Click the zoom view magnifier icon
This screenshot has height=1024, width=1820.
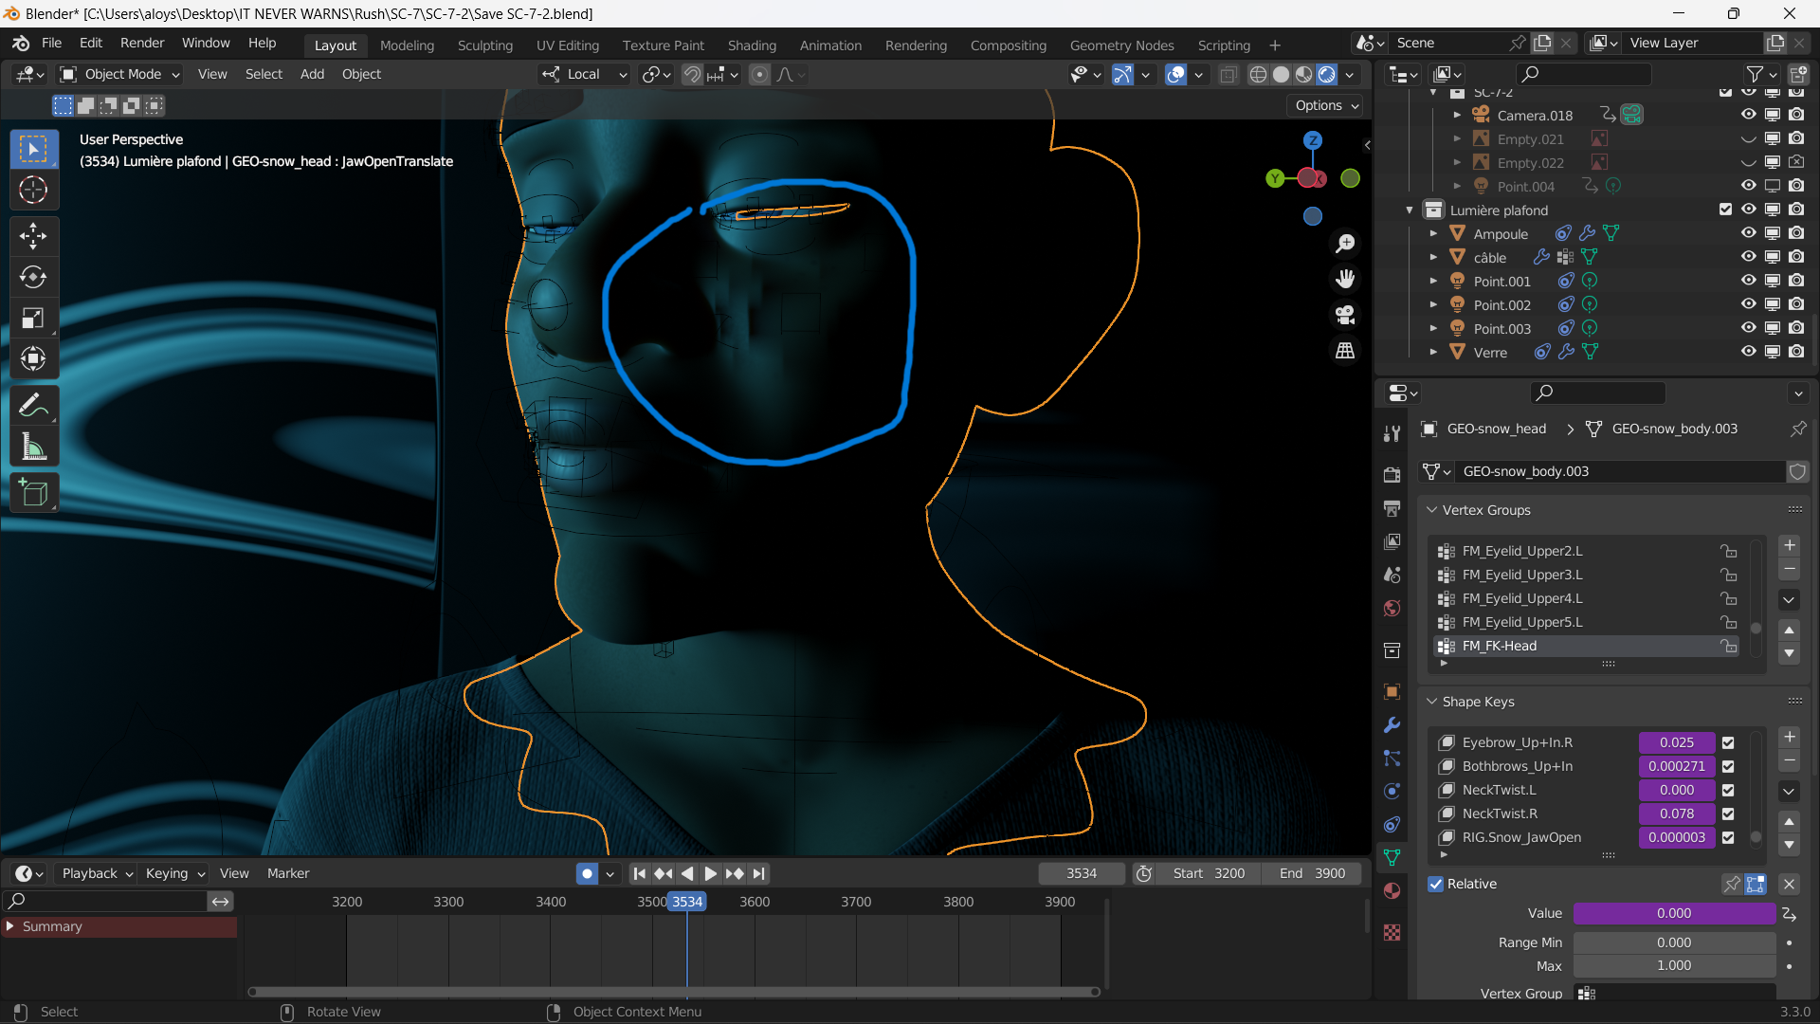[1345, 244]
